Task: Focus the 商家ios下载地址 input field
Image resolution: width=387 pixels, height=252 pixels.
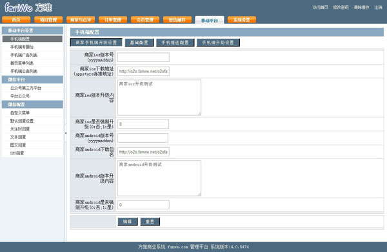Action: coord(143,71)
